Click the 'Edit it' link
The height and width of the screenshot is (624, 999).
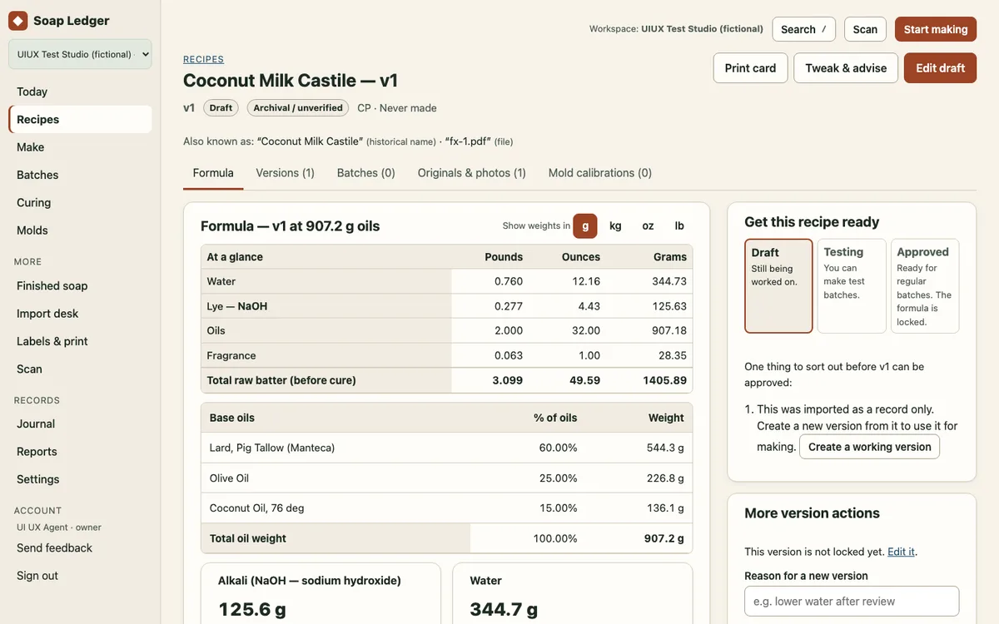(x=901, y=552)
